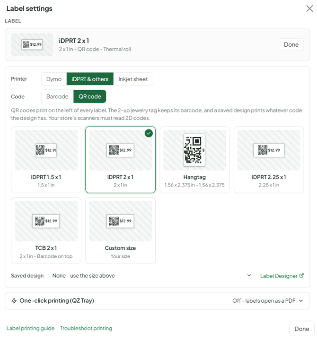Select the Dymo printer option
This screenshot has width=317, height=339.
[54, 79]
